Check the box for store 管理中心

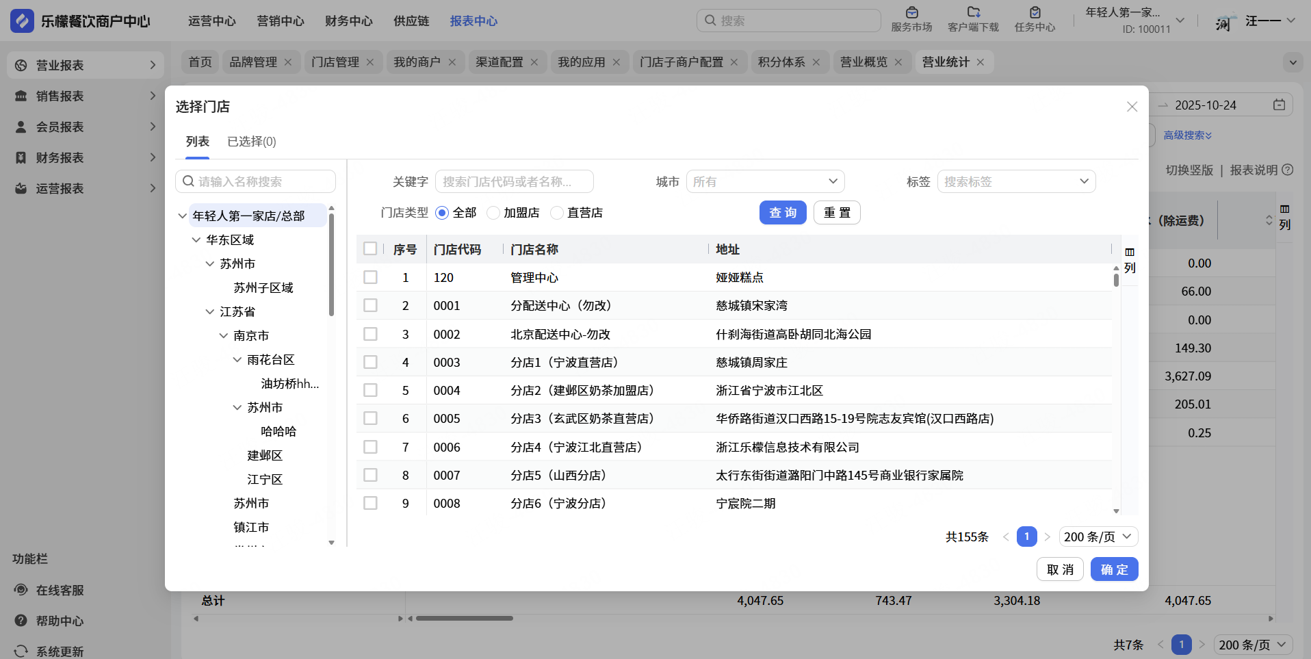(370, 277)
